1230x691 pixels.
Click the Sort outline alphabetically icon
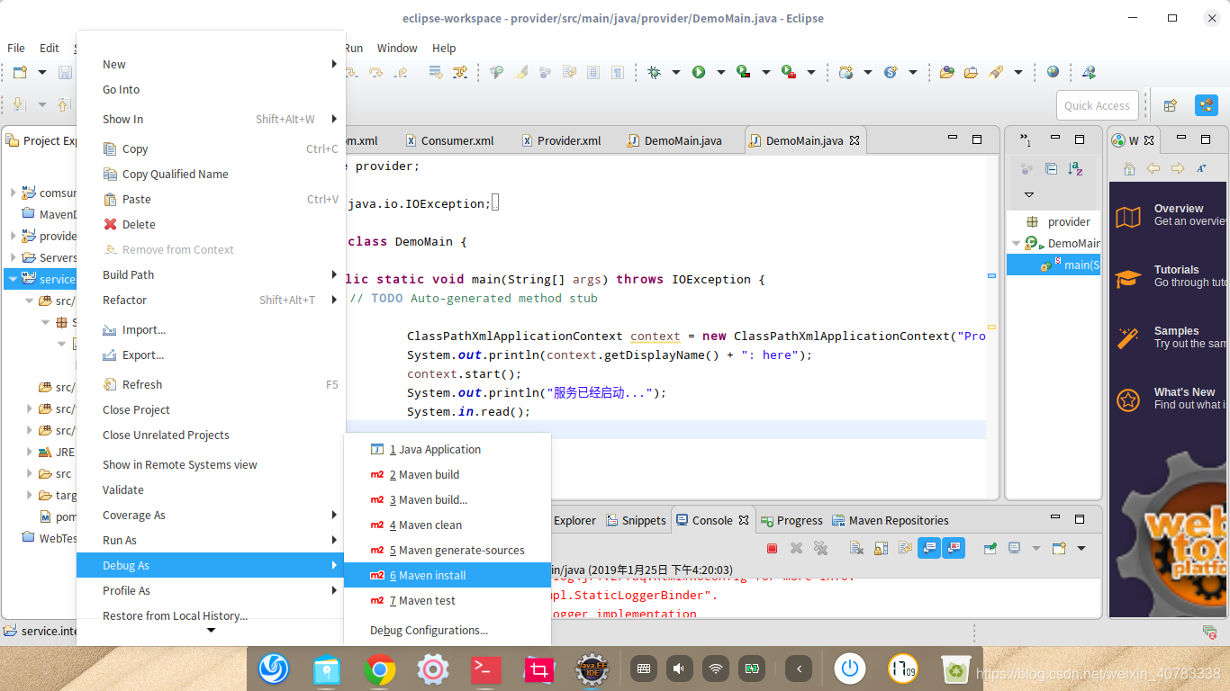[x=1075, y=168]
